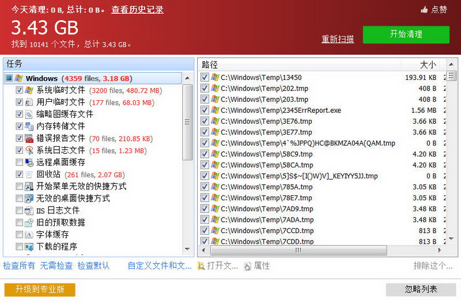The height and width of the screenshot is (301, 461).
Task: Uncheck 回收站 checkbox
Action: point(19,174)
